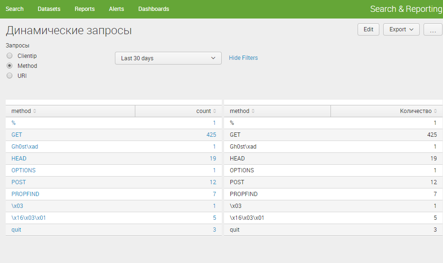
Task: Sort left table by count column
Action: (206, 111)
